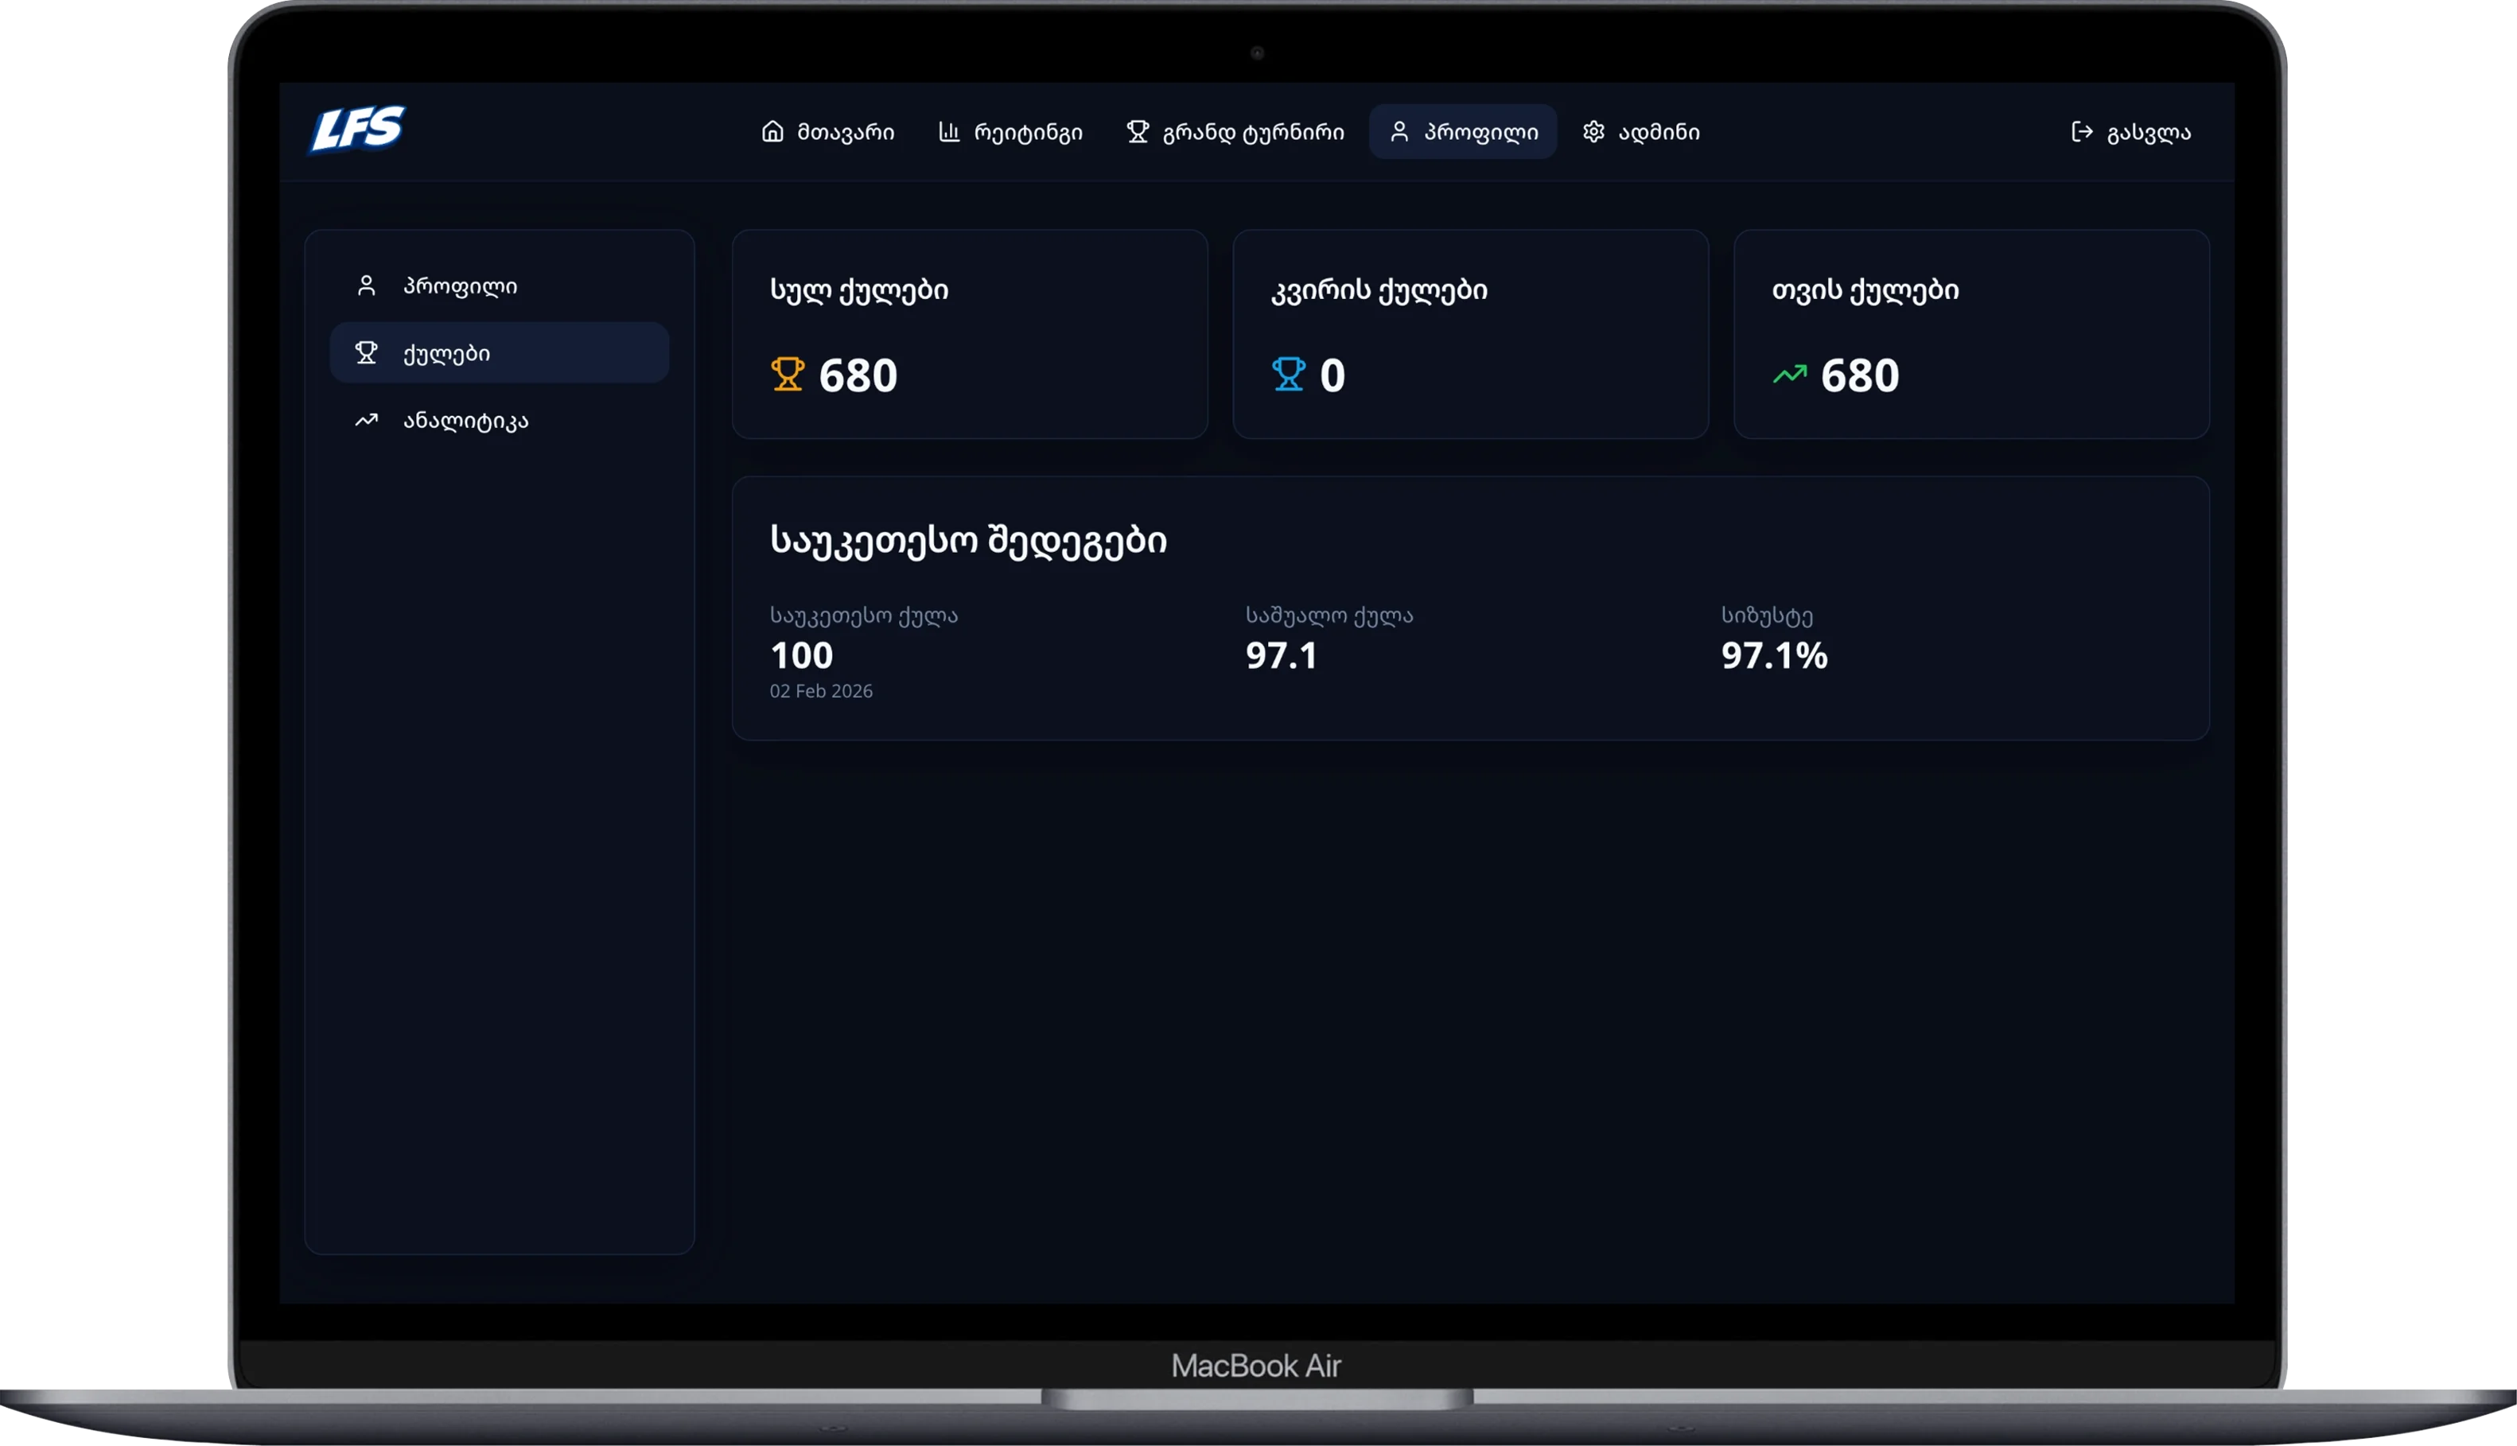2517x1446 pixels.
Task: Click the person icon in the sidebar პროფილი row
Action: click(x=367, y=285)
